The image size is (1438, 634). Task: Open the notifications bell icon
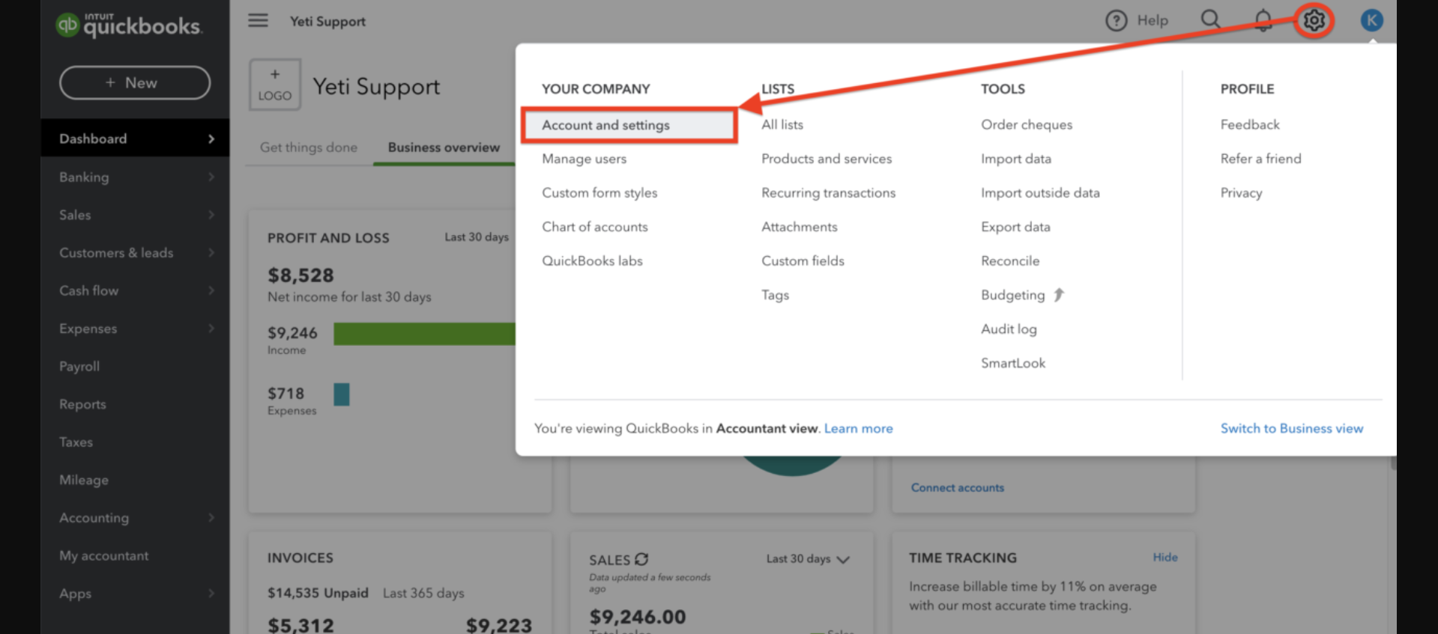1263,20
